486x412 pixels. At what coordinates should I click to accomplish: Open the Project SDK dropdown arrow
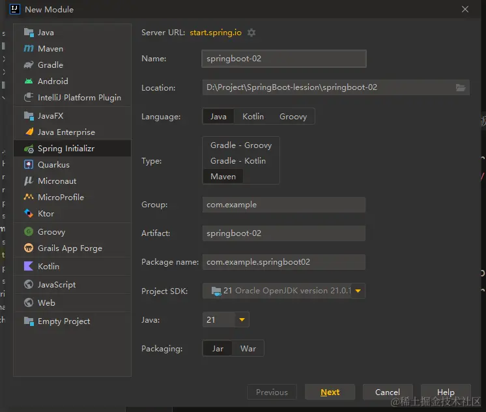358,291
